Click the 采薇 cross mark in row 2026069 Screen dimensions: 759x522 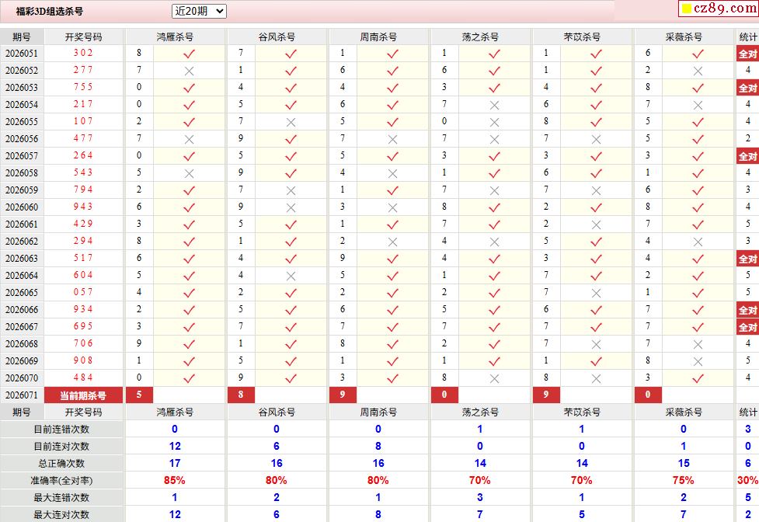(x=698, y=361)
